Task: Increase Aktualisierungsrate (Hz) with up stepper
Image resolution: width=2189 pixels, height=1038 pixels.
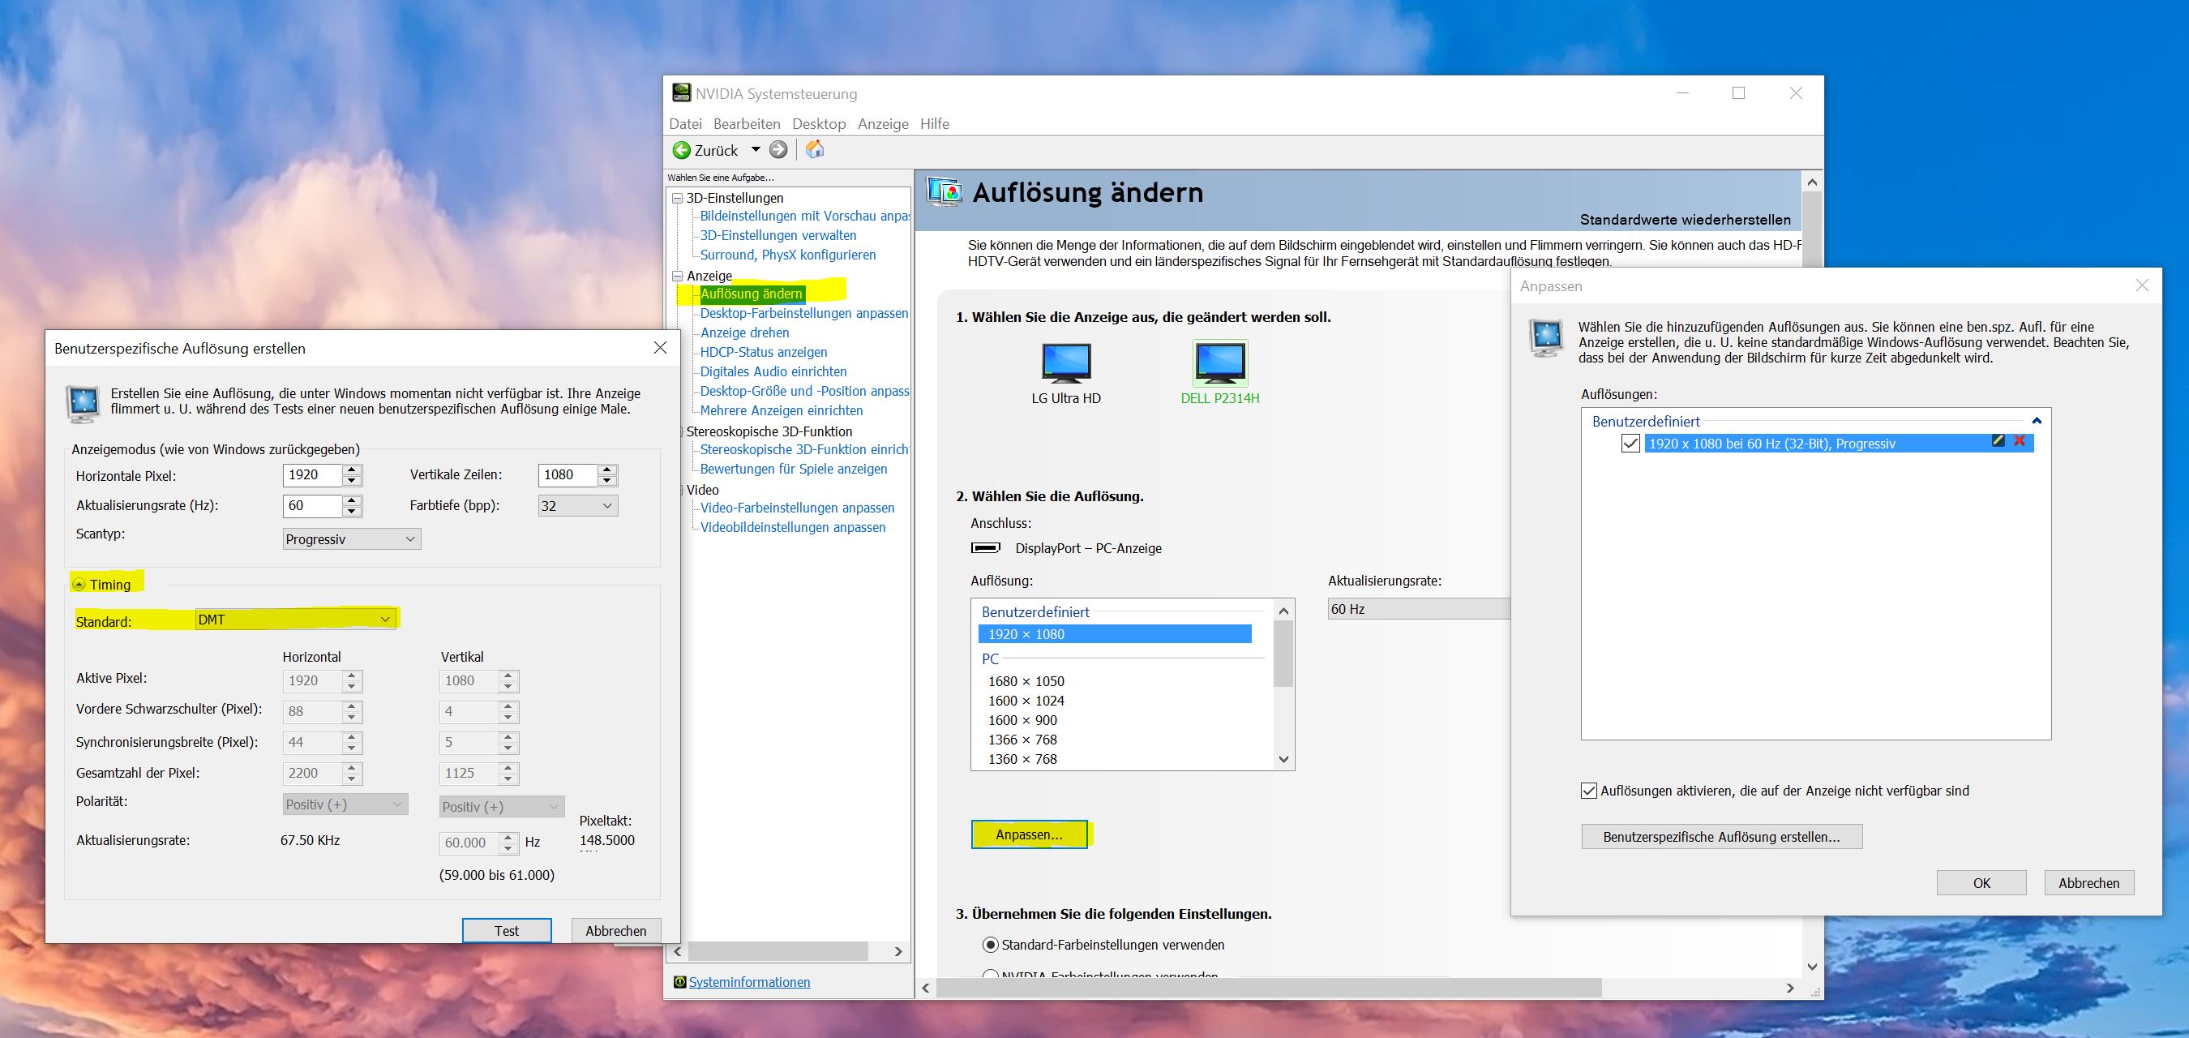Action: pyautogui.click(x=352, y=500)
